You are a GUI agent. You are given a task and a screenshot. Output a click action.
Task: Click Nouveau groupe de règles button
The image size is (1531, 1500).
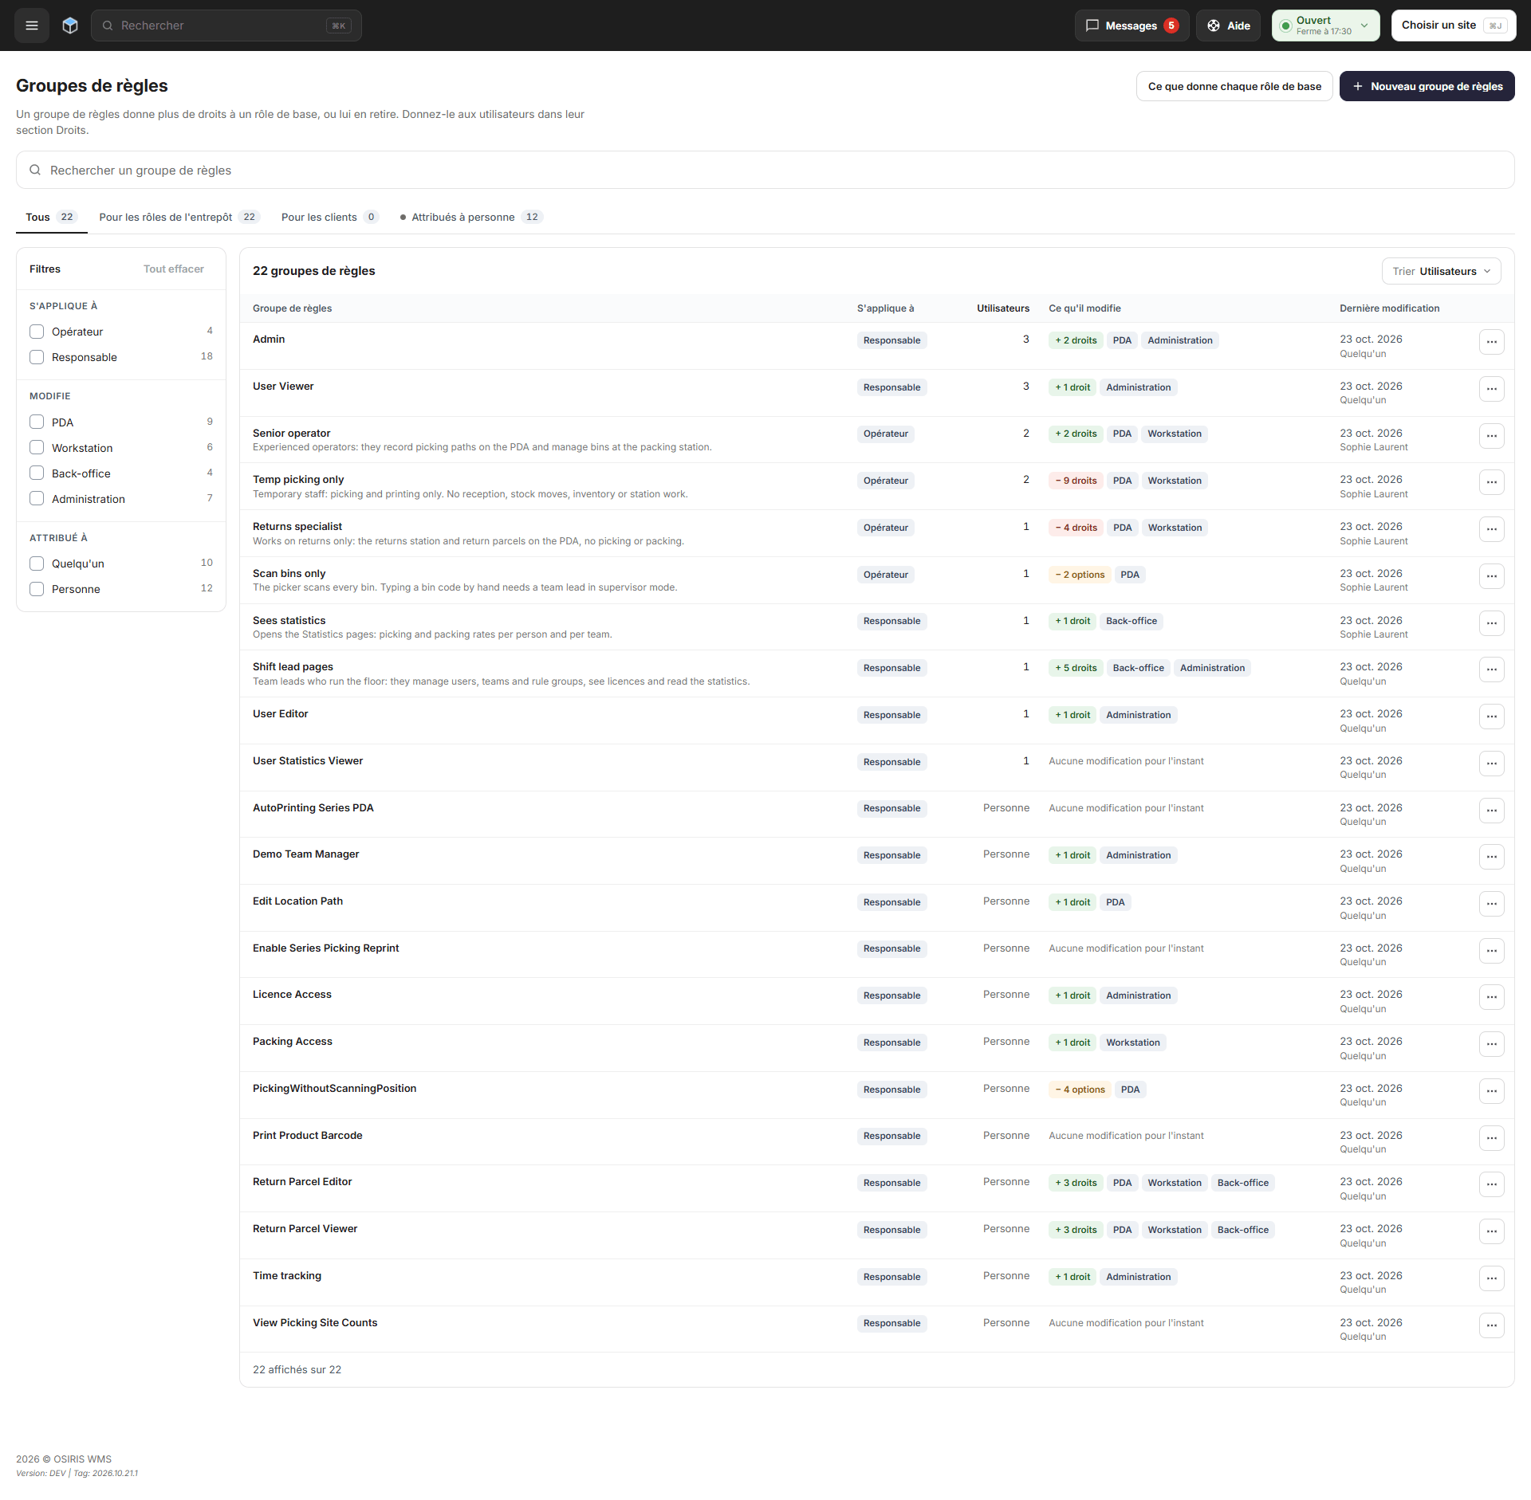click(1427, 86)
